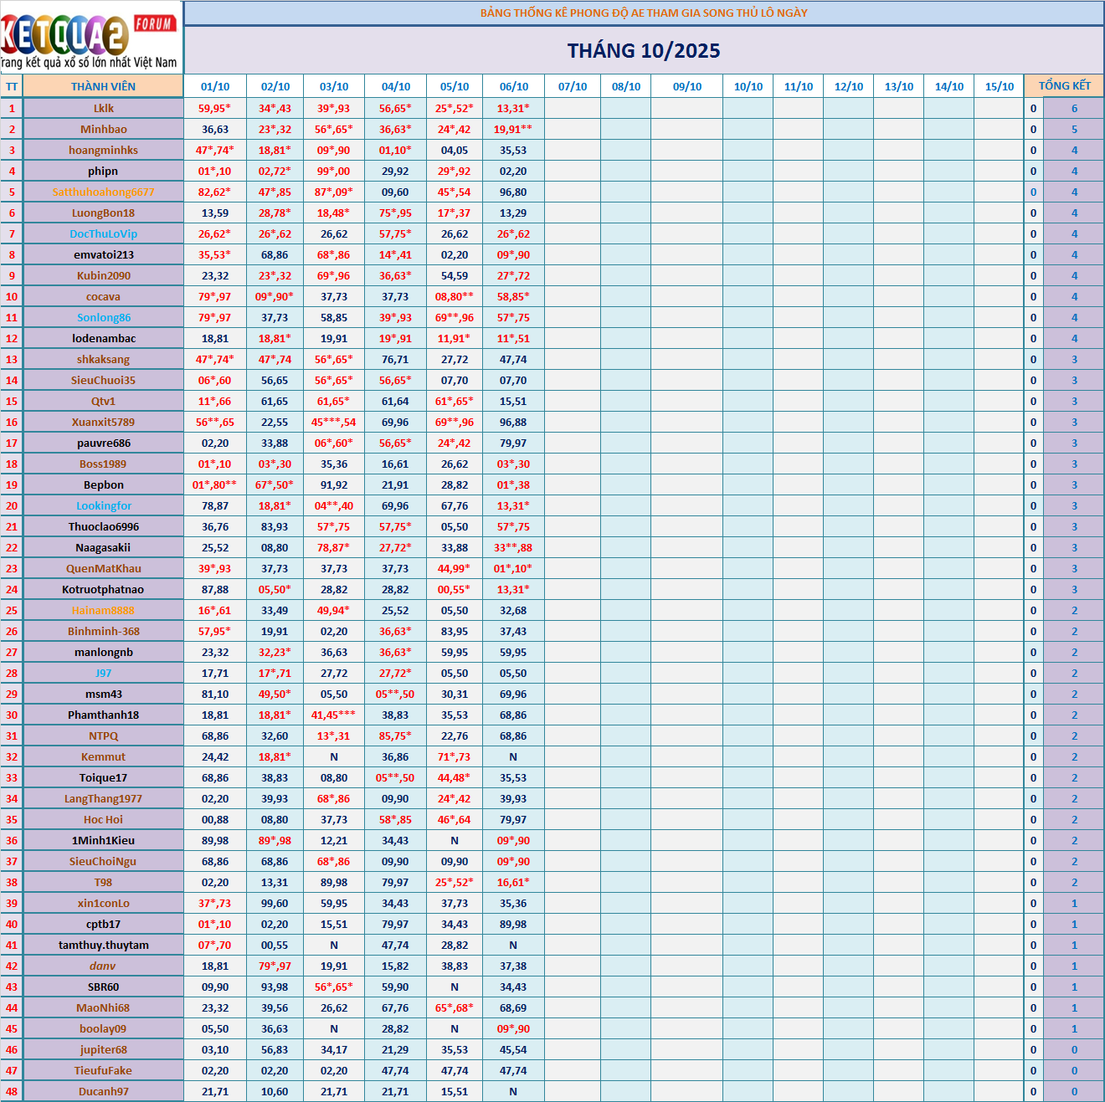The image size is (1105, 1102).
Task: Select the Hainam8888 member name
Action: point(103,610)
